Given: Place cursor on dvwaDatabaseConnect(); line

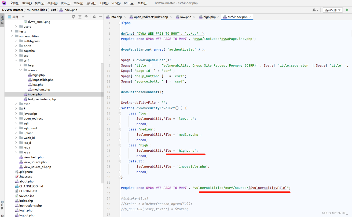Looking at the screenshot, I should point(142,92).
